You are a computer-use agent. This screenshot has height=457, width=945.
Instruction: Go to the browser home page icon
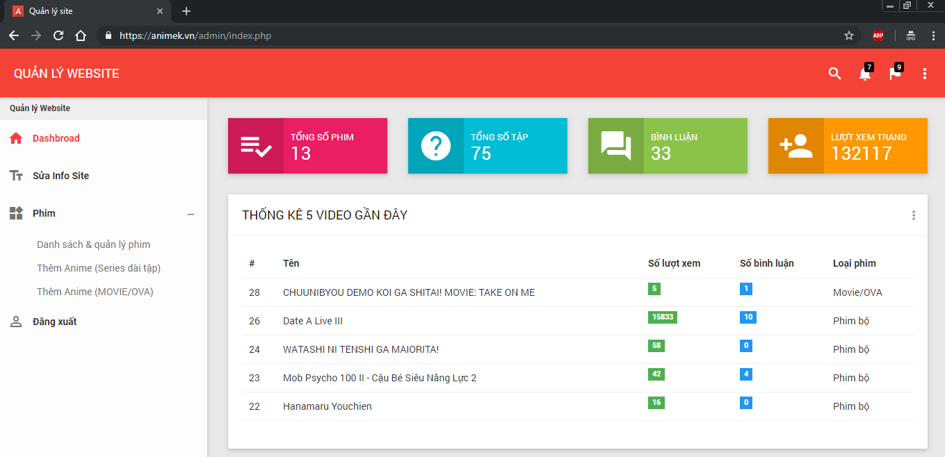click(81, 35)
